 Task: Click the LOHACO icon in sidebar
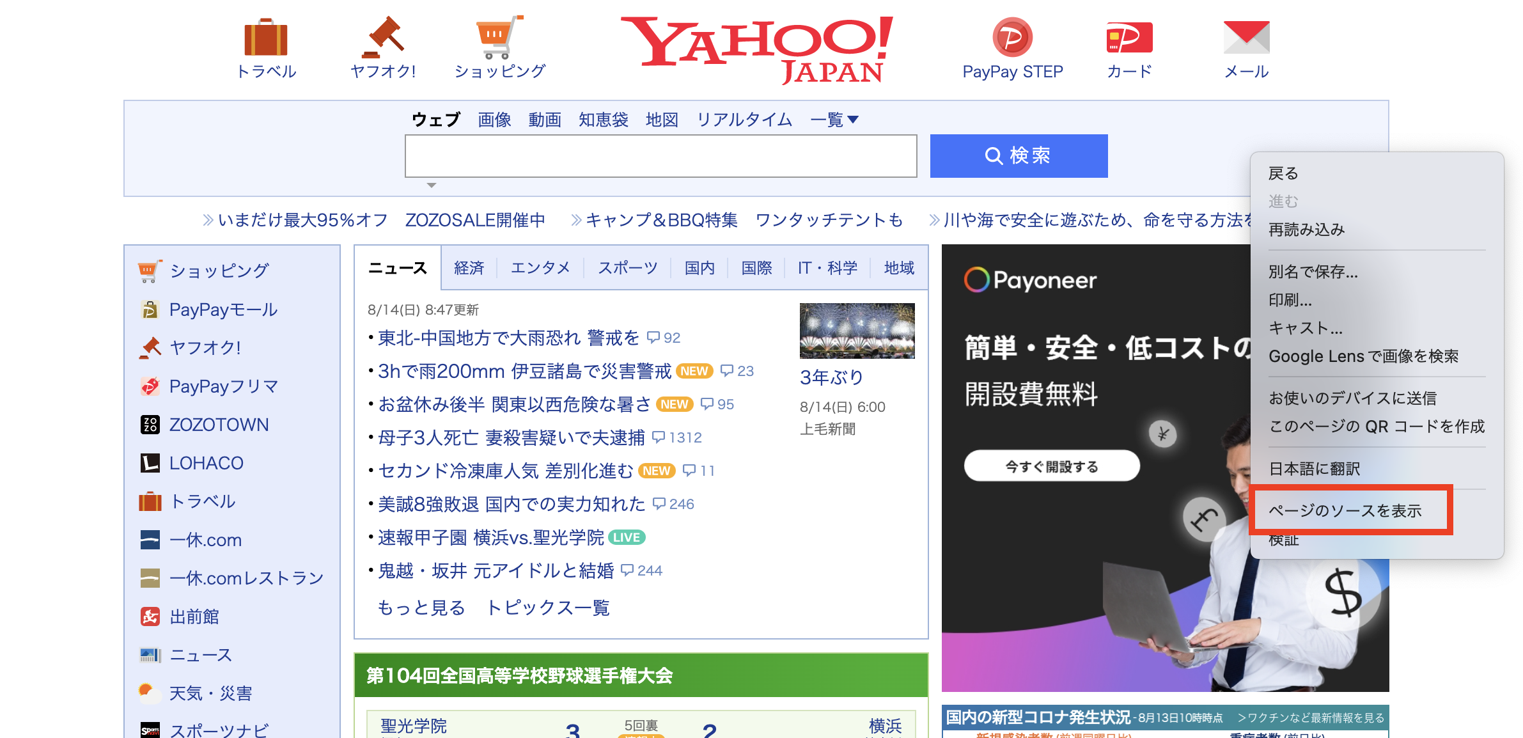pyautogui.click(x=150, y=463)
